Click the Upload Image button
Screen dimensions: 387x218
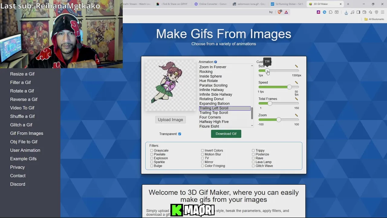point(170,120)
